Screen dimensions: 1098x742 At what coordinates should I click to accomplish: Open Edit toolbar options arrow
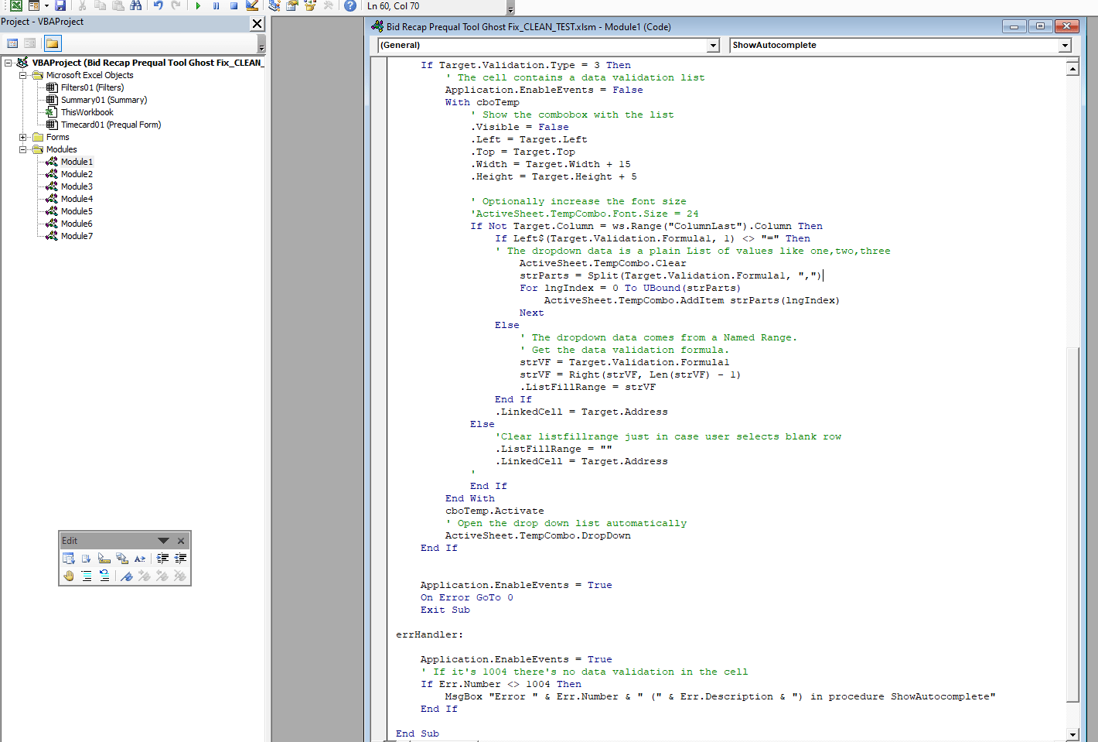163,541
